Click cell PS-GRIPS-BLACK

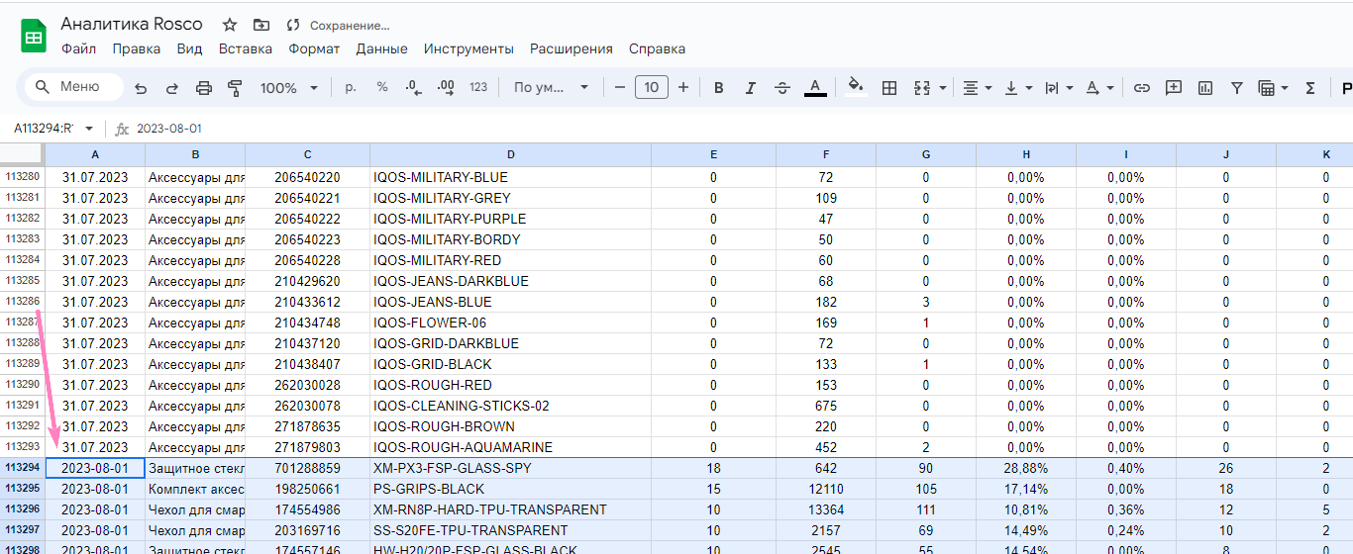click(510, 489)
